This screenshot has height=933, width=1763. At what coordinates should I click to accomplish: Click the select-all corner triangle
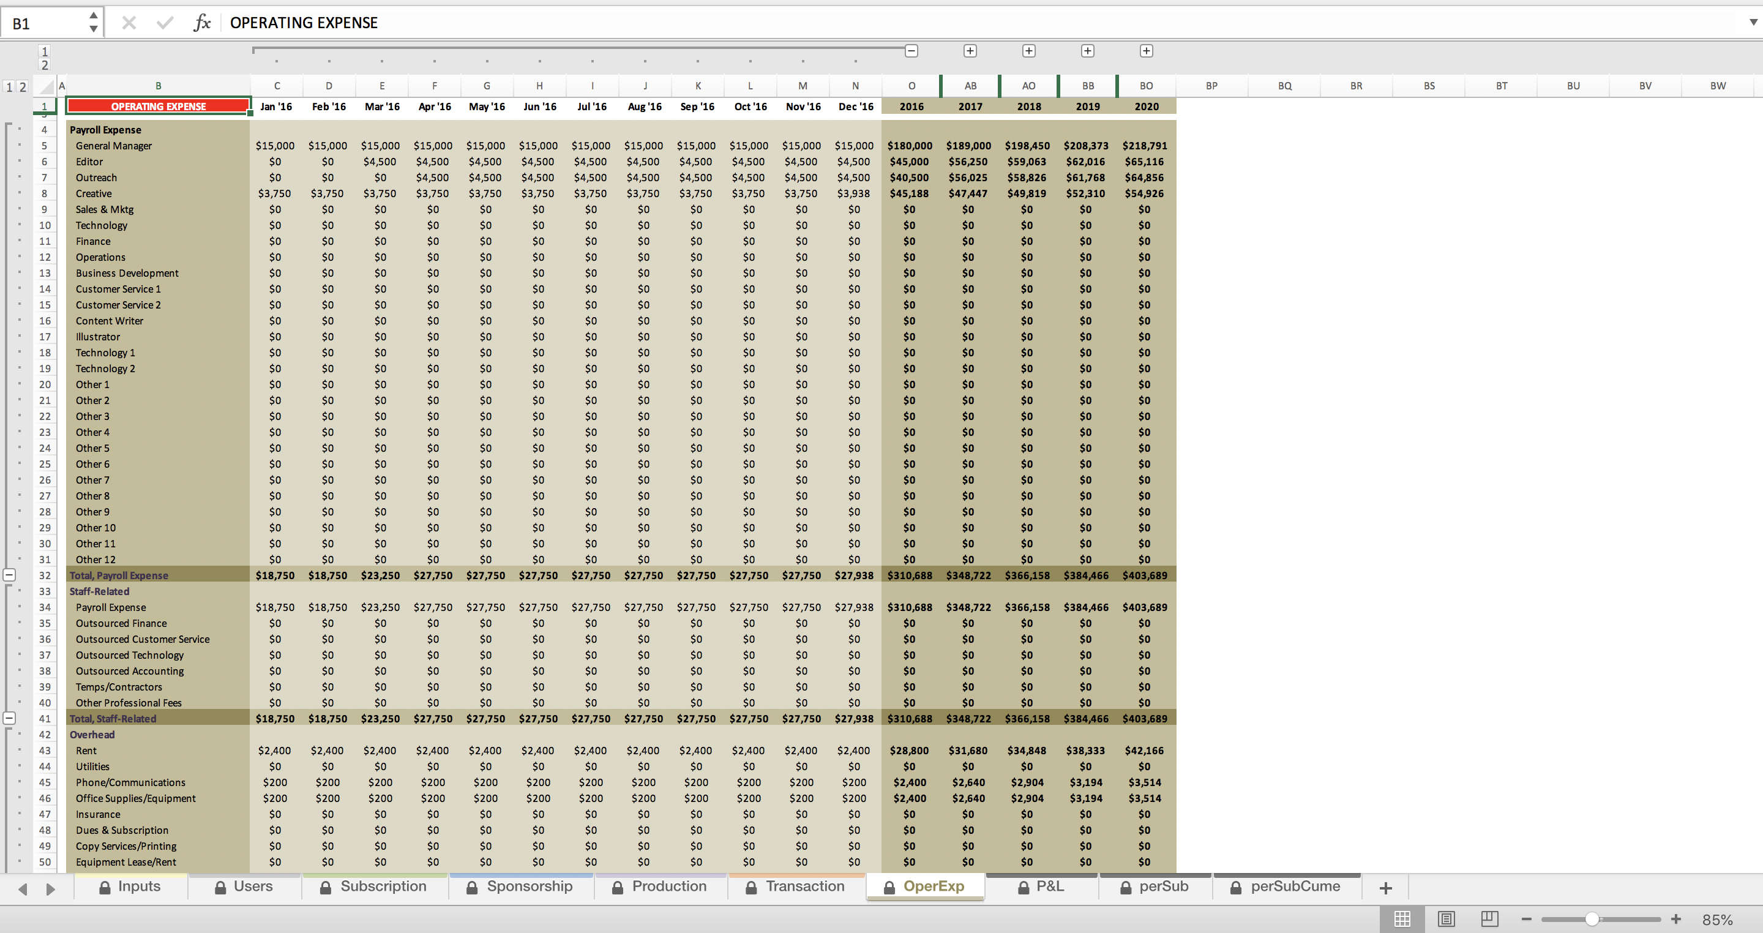coord(46,86)
